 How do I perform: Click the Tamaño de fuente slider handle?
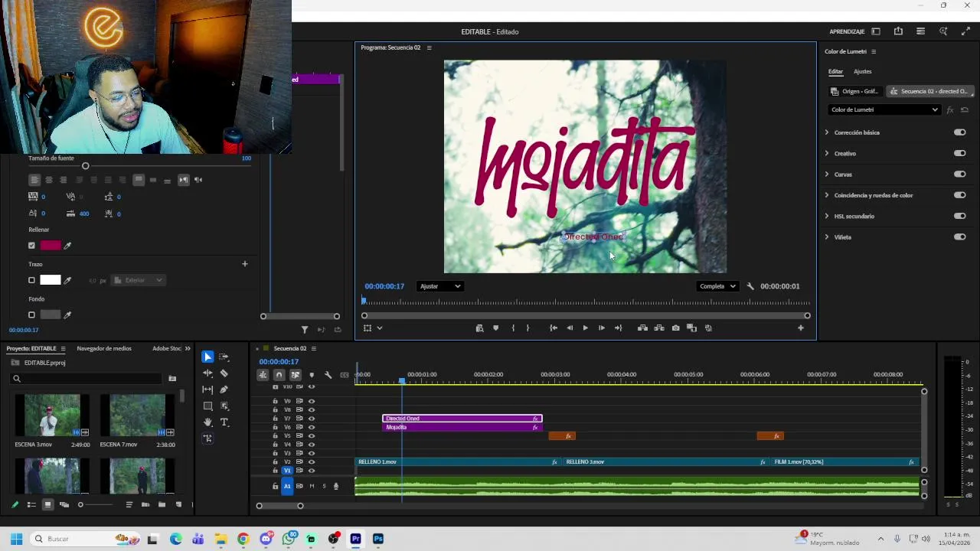86,166
